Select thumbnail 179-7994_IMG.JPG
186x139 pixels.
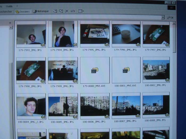click(63, 34)
